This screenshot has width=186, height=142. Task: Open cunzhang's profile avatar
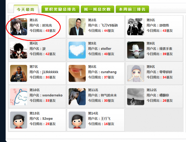click(x=77, y=73)
